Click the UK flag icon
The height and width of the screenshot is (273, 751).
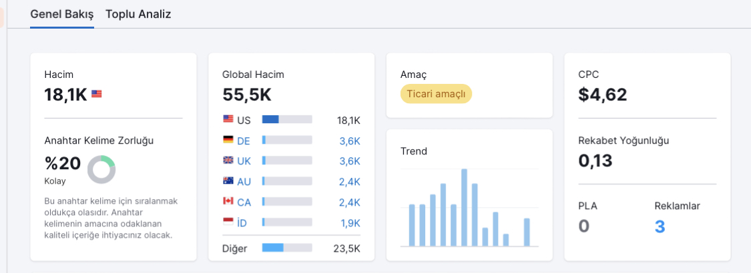(x=228, y=160)
